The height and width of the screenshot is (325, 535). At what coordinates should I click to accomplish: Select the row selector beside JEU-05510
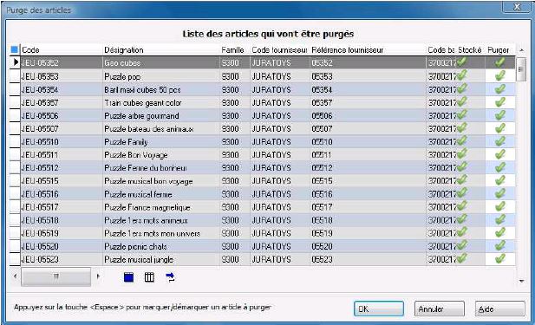pos(15,141)
